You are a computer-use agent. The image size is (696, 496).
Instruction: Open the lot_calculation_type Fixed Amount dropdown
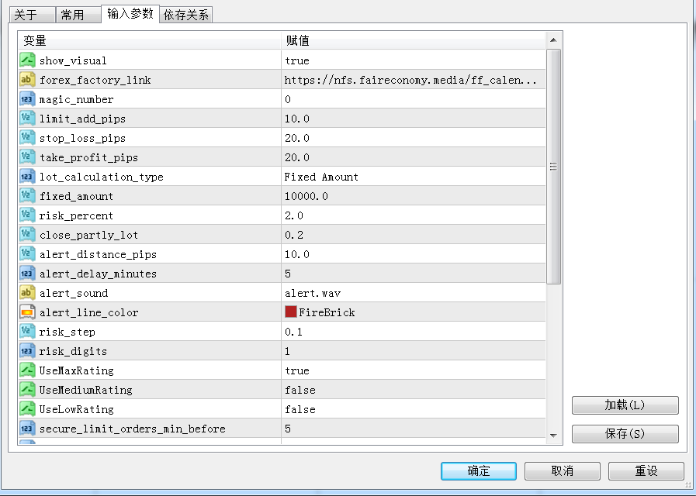click(x=321, y=177)
